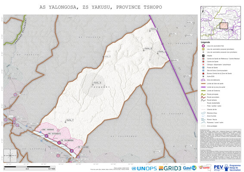244x172 pixels.
Task: Click the map title AS YALONGOSA, ZS YAKUSU
Action: pos(101,7)
